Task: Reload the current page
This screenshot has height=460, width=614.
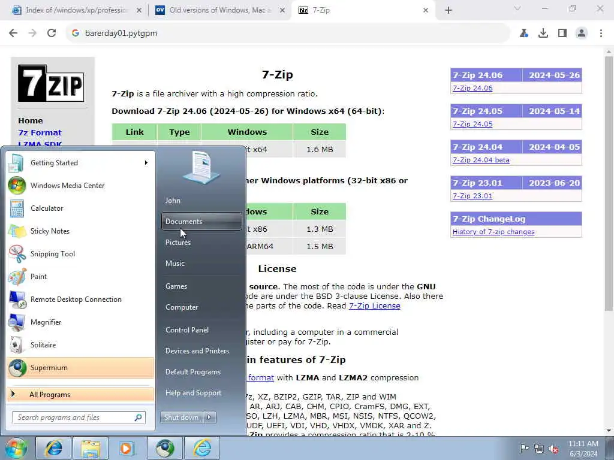Action: tap(52, 34)
